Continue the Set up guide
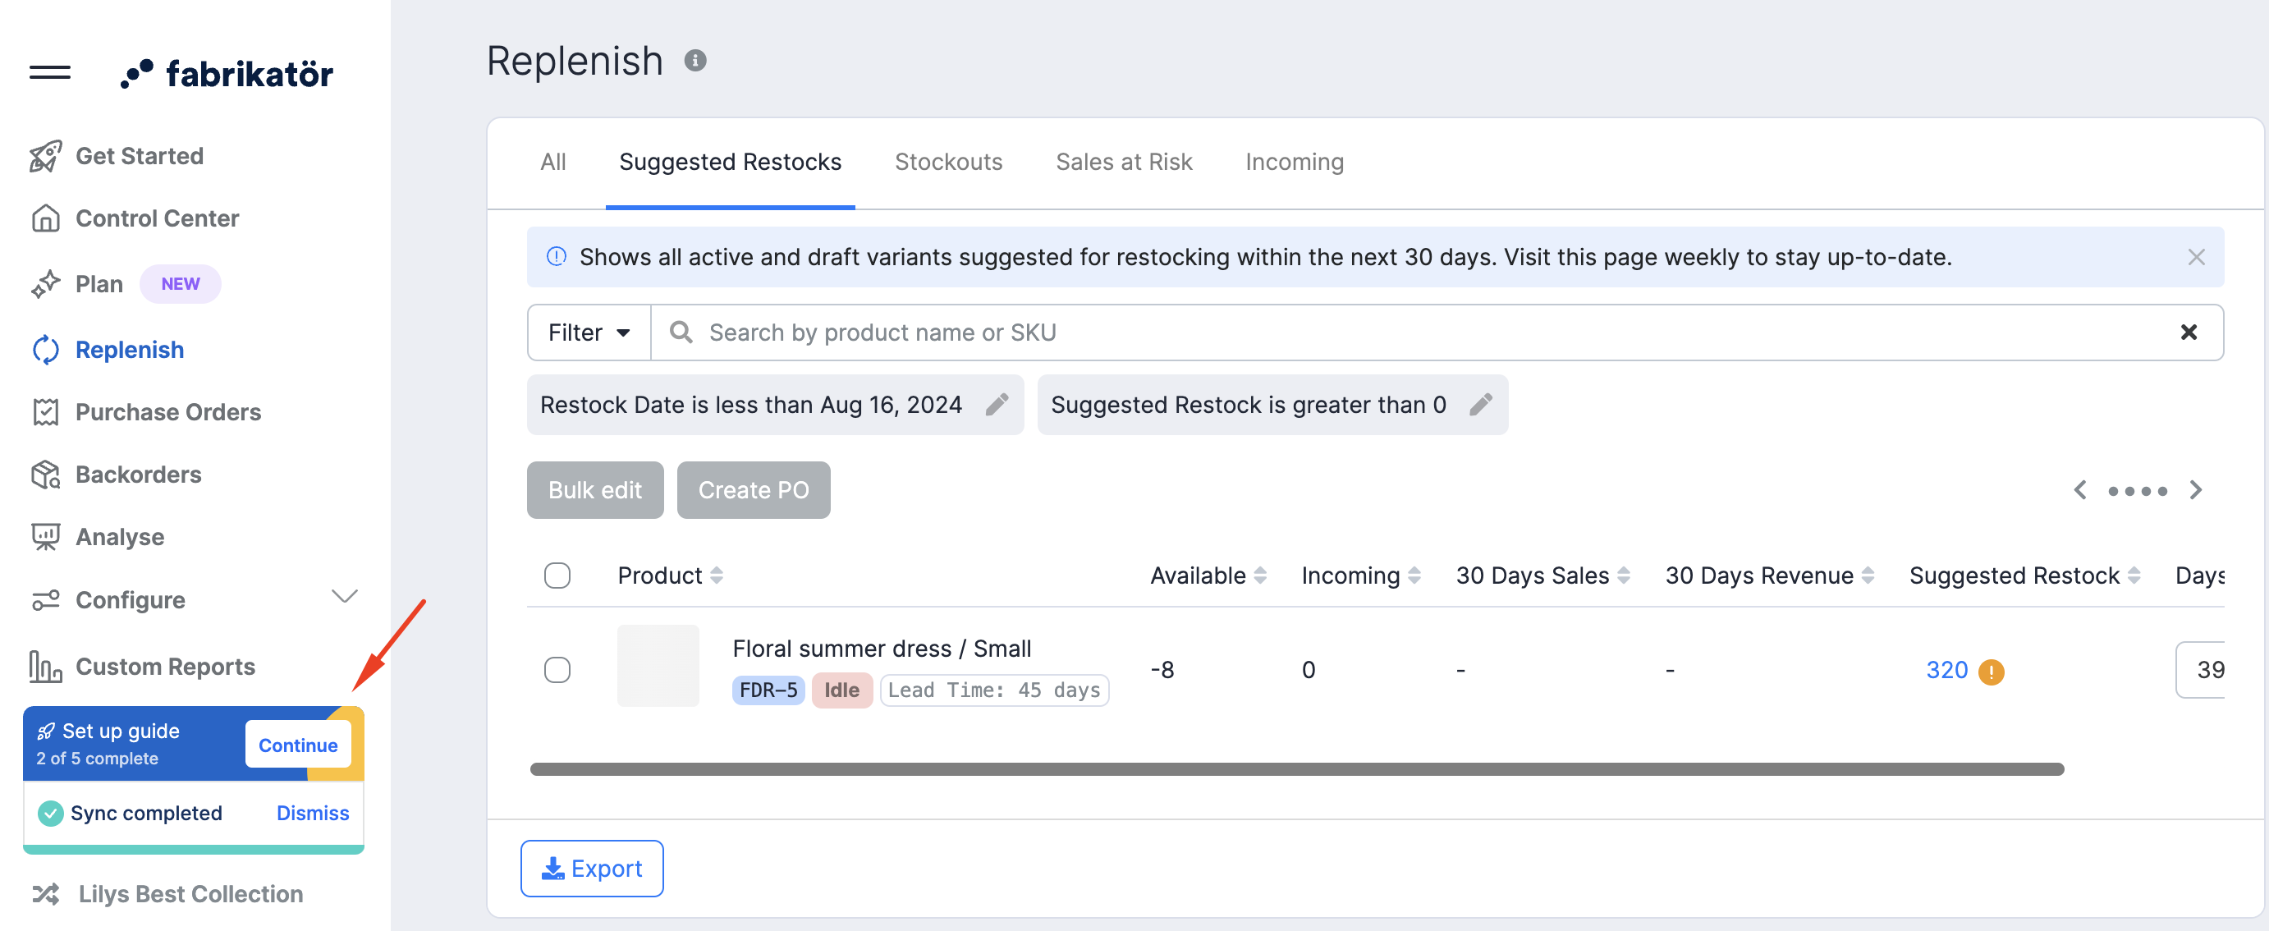 pos(298,745)
